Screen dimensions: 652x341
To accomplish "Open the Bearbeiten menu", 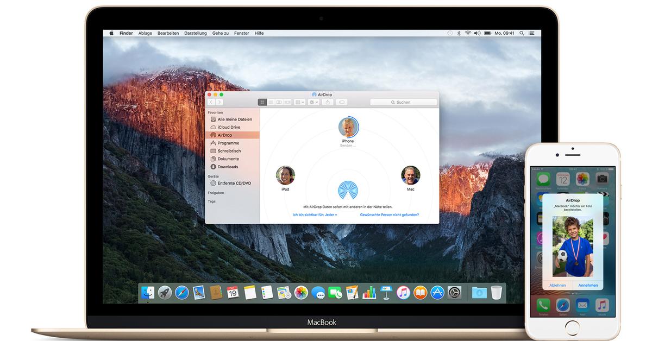I will (168, 33).
